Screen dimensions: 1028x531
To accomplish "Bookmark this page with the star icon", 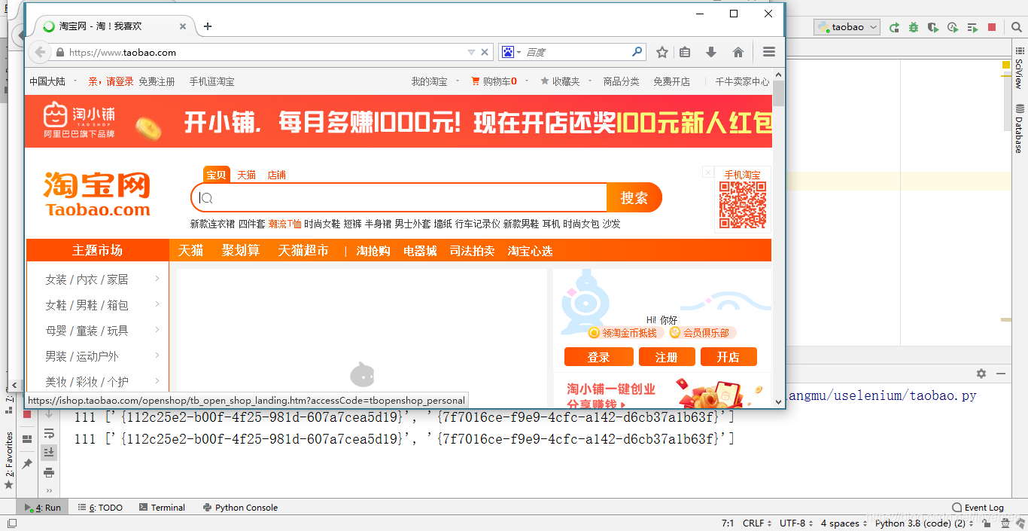I will coord(662,52).
